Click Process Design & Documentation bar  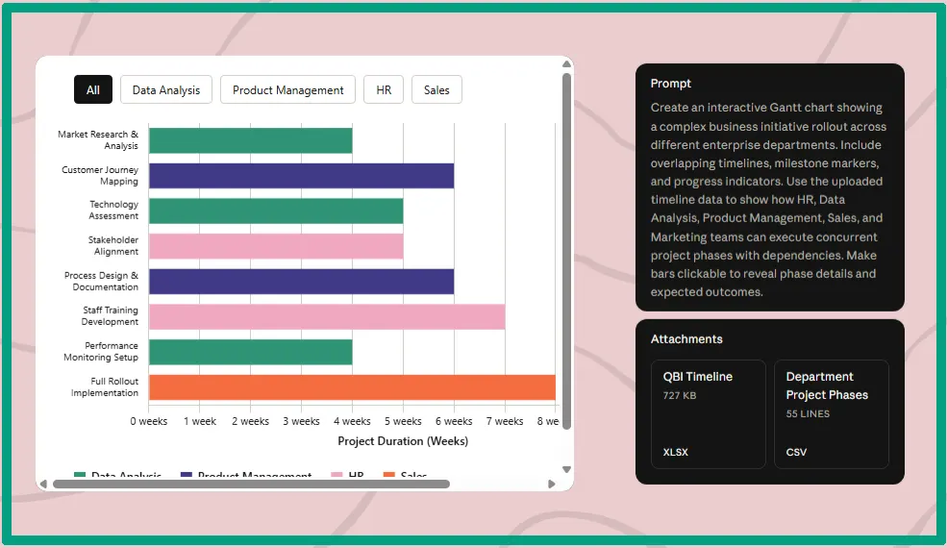[x=301, y=282]
